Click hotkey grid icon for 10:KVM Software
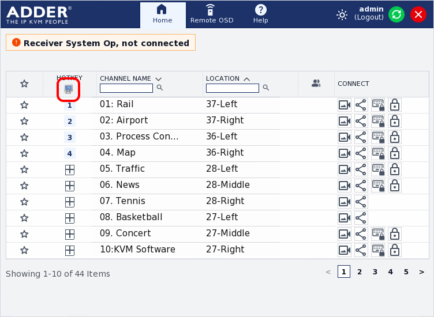This screenshot has width=434, height=317. pos(70,251)
